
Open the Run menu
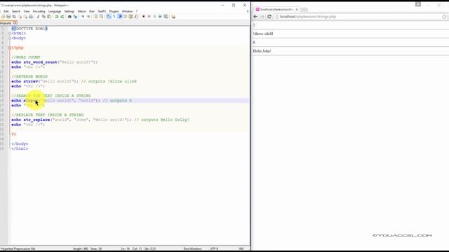92,11
